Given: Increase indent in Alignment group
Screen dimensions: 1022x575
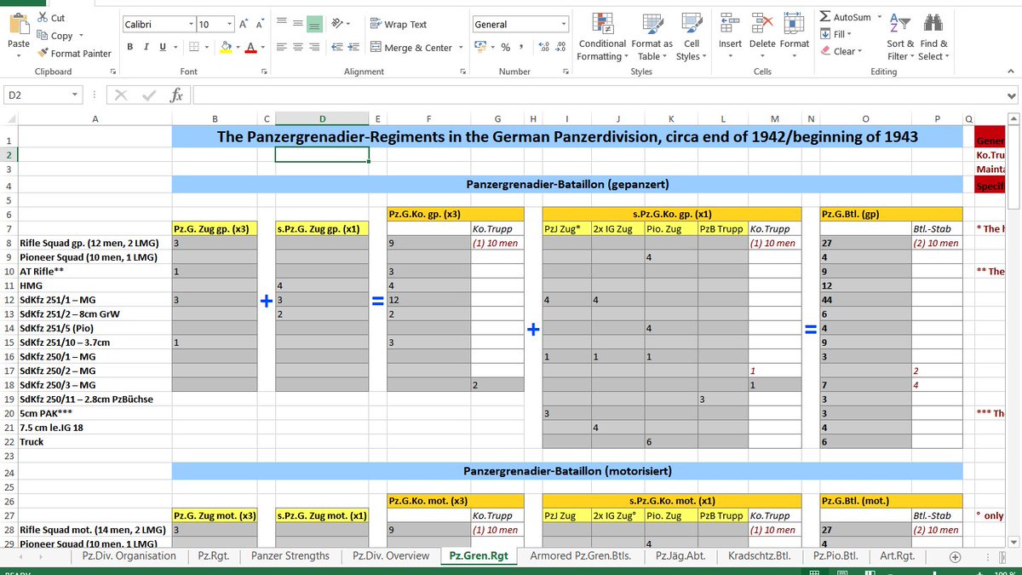Looking at the screenshot, I should coord(354,48).
